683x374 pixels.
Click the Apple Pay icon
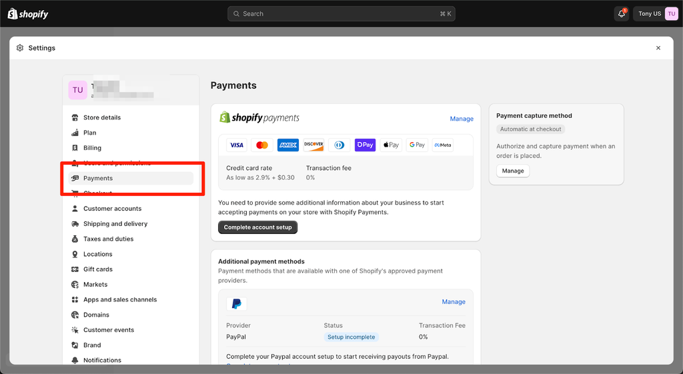[391, 145]
